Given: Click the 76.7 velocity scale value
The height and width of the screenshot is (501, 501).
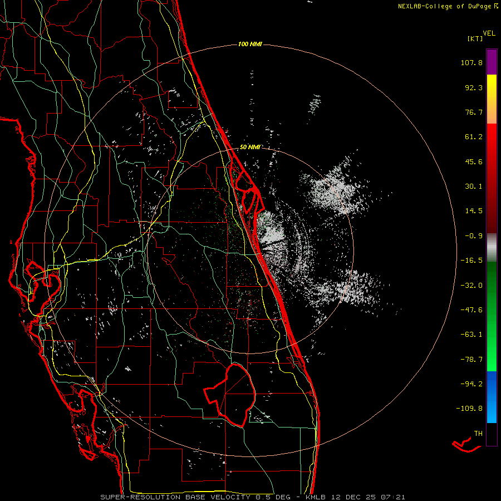Looking at the screenshot, I should [x=474, y=112].
